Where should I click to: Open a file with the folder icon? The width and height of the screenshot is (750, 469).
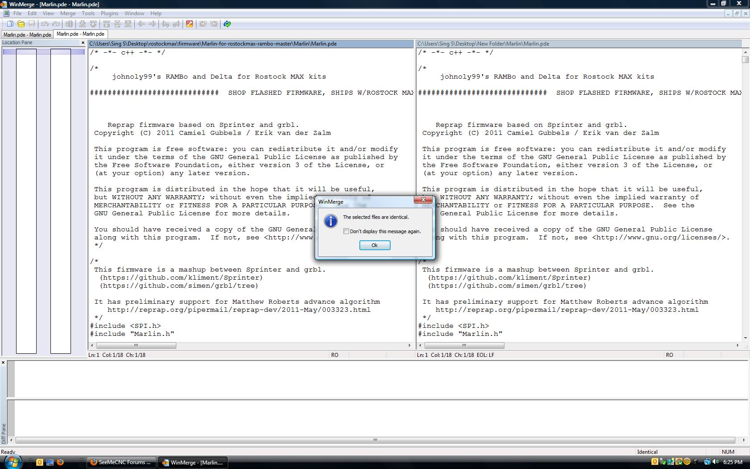pos(21,24)
